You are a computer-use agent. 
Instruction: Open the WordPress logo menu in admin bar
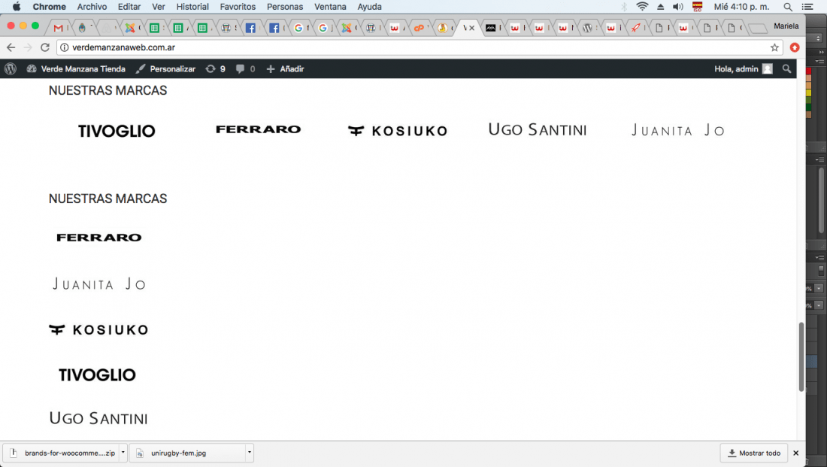pyautogui.click(x=11, y=68)
